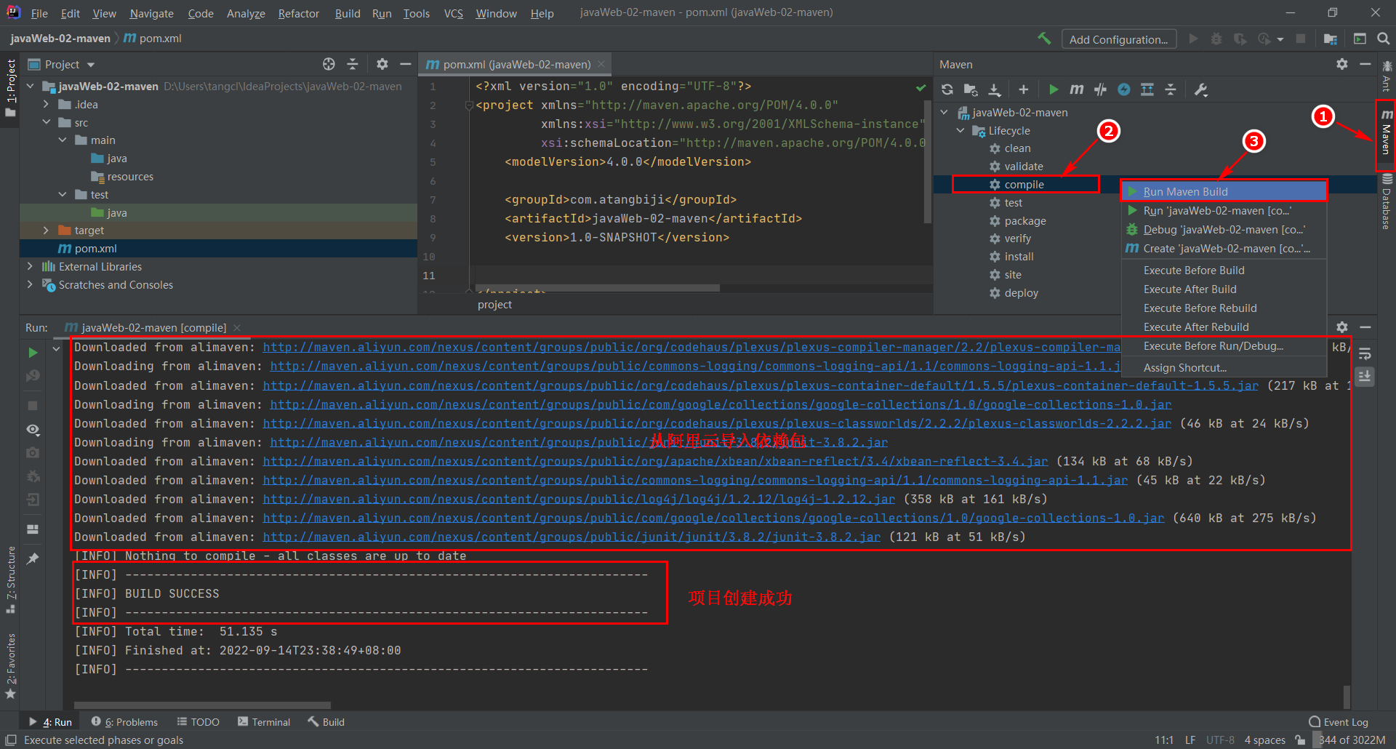Reload all Maven projects icon

[x=947, y=89]
